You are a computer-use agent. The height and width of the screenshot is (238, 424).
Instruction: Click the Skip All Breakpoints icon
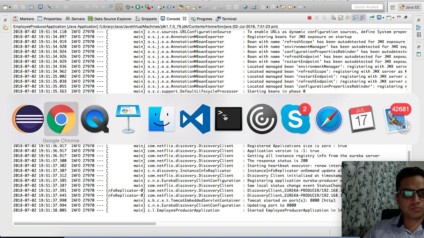tap(49, 7)
